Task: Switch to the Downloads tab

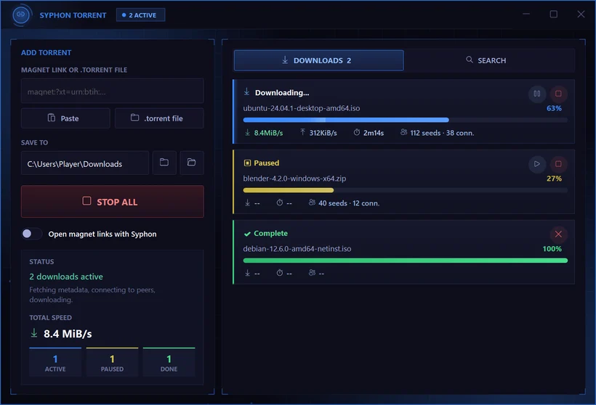Action: [318, 60]
